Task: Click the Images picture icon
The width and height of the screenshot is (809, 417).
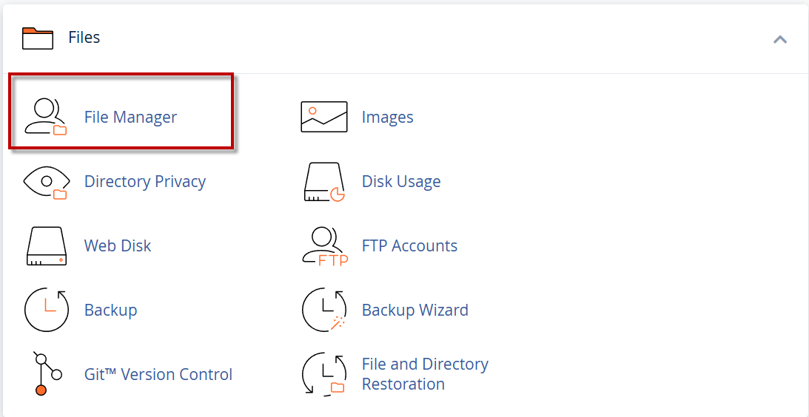Action: 323,117
